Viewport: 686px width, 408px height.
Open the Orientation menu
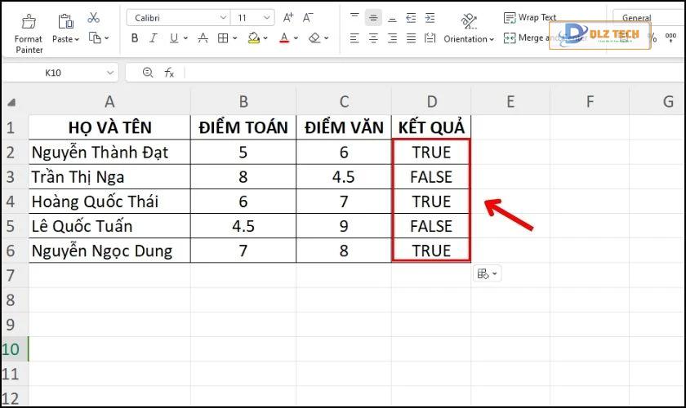coord(469,29)
